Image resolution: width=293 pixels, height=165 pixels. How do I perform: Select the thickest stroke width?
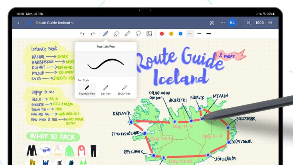[x=209, y=34]
